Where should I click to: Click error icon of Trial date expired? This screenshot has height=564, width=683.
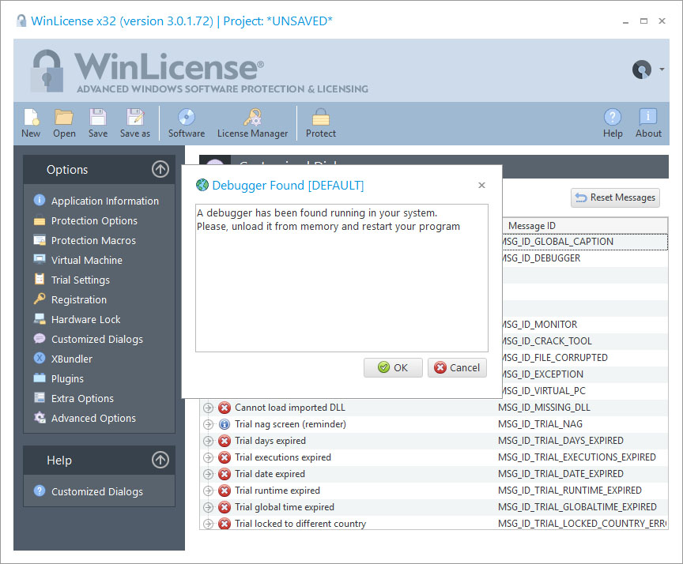pos(225,474)
